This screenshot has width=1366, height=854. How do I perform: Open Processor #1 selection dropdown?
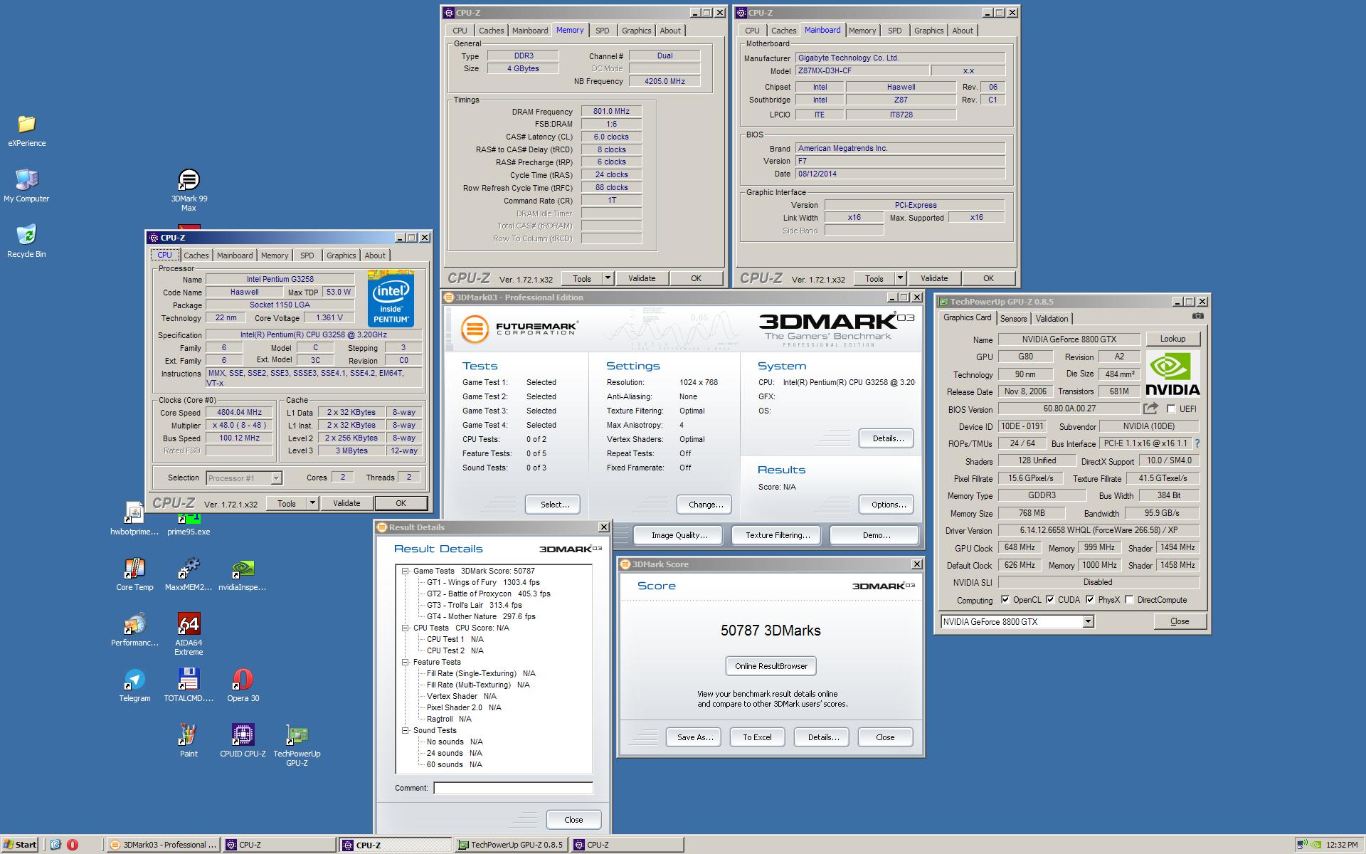(276, 478)
